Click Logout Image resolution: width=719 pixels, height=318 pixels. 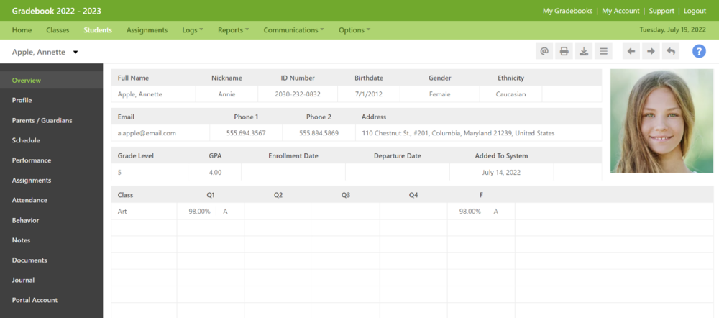[695, 11]
